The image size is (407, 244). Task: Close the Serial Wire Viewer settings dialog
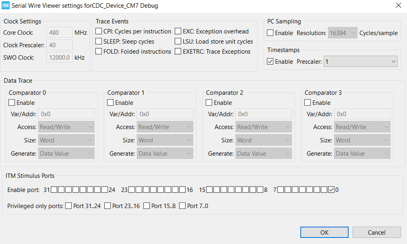point(398,5)
